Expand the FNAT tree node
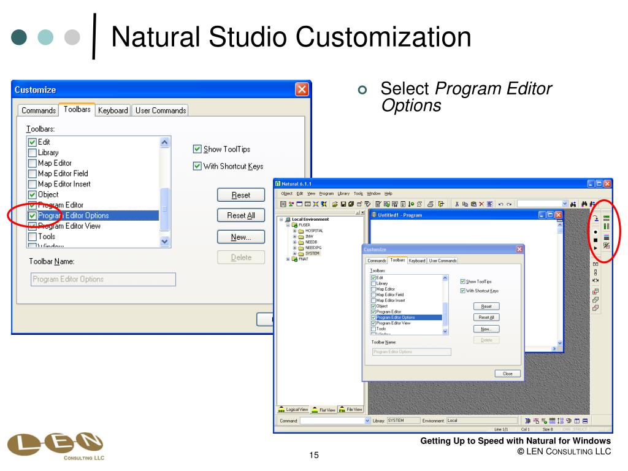 point(288,259)
